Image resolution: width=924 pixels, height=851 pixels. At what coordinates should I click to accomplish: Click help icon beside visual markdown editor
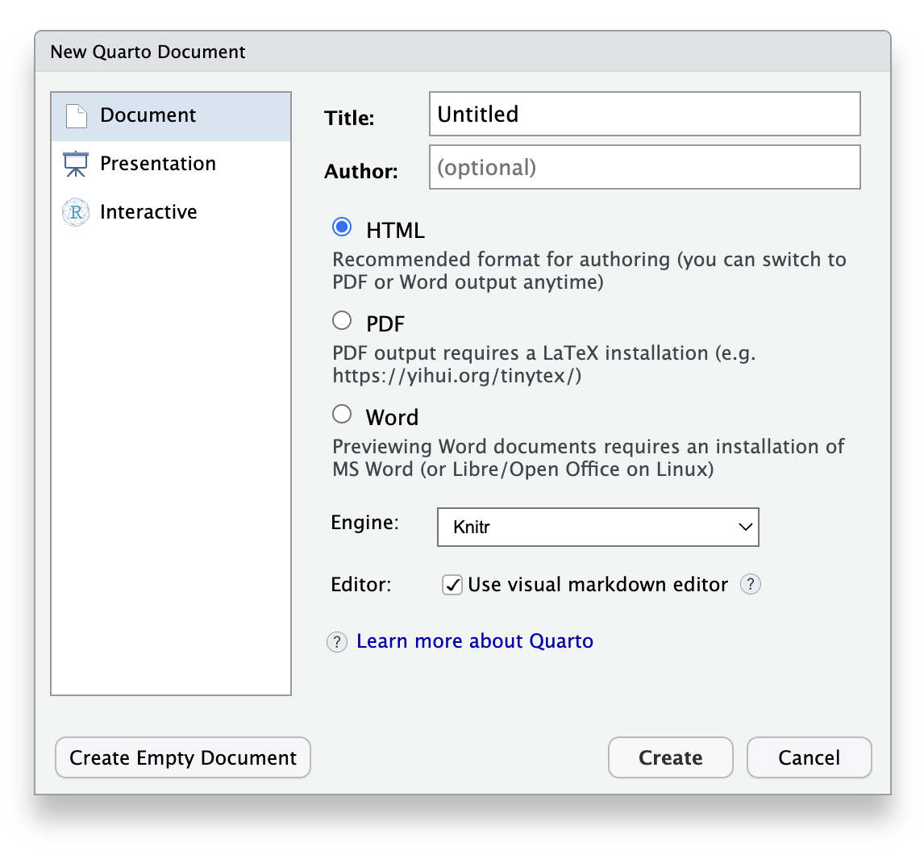pyautogui.click(x=750, y=585)
